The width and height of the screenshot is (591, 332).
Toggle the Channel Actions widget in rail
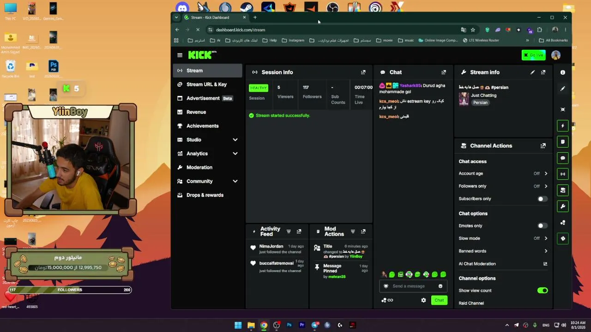click(x=562, y=190)
